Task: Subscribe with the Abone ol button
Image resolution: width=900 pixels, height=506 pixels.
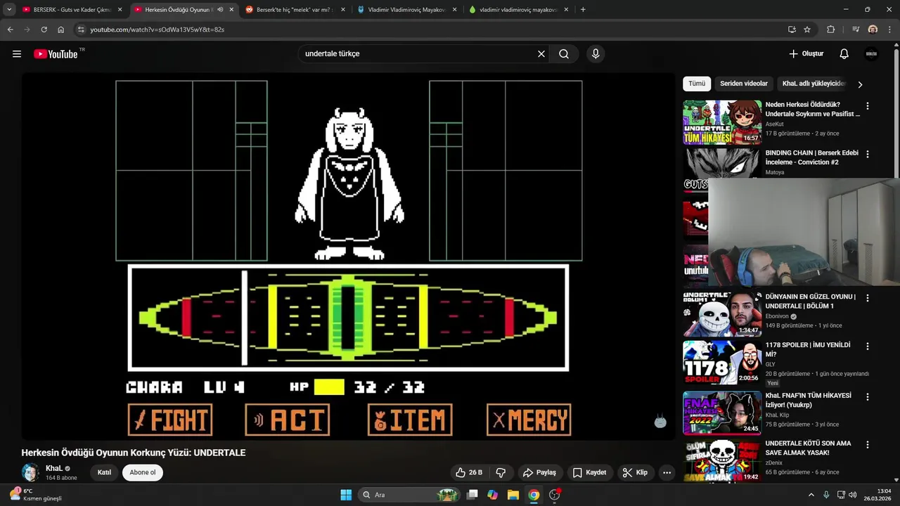Action: coord(143,472)
